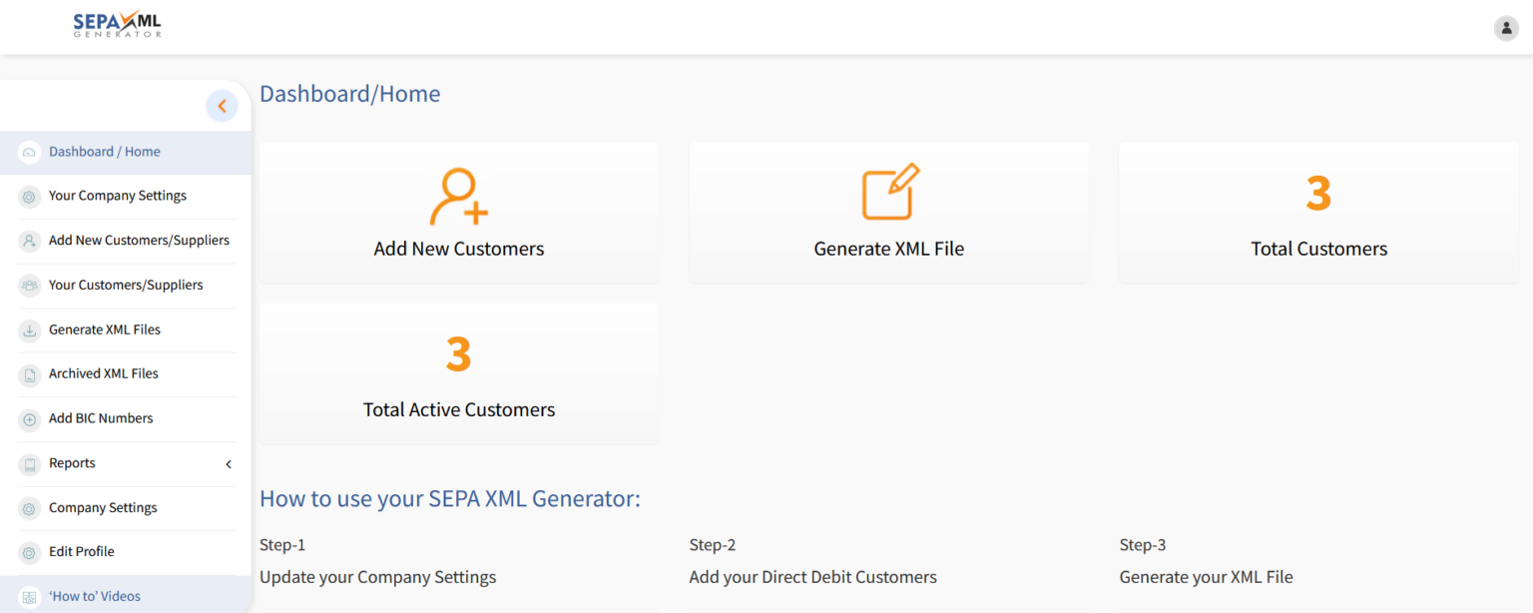1533x613 pixels.
Task: Click the Total Active Customers card
Action: [458, 373]
